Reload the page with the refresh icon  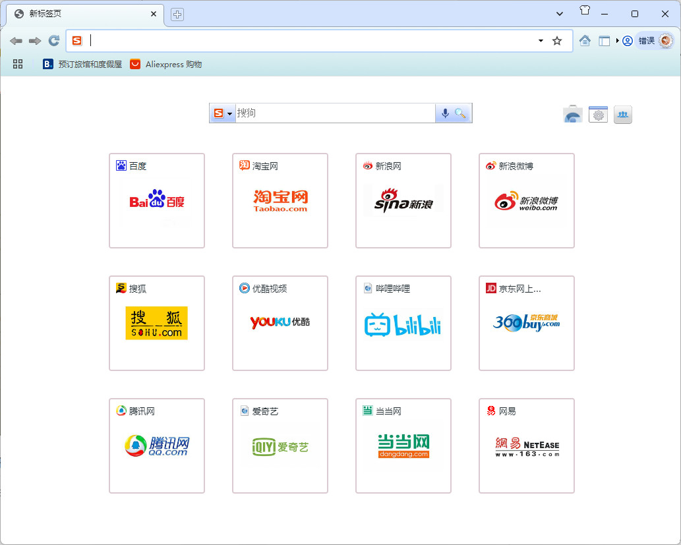point(54,41)
